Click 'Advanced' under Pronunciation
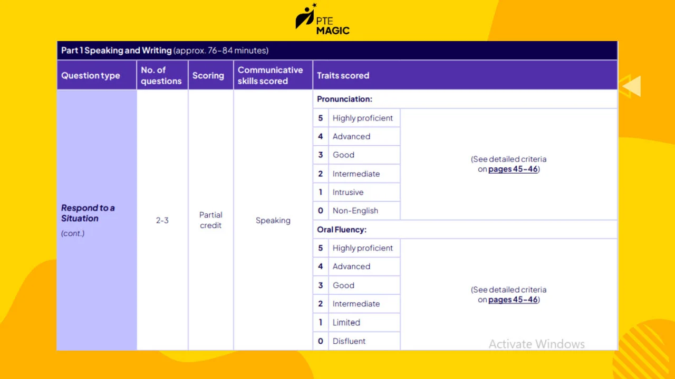Screen dimensions: 675x379 point(351,136)
